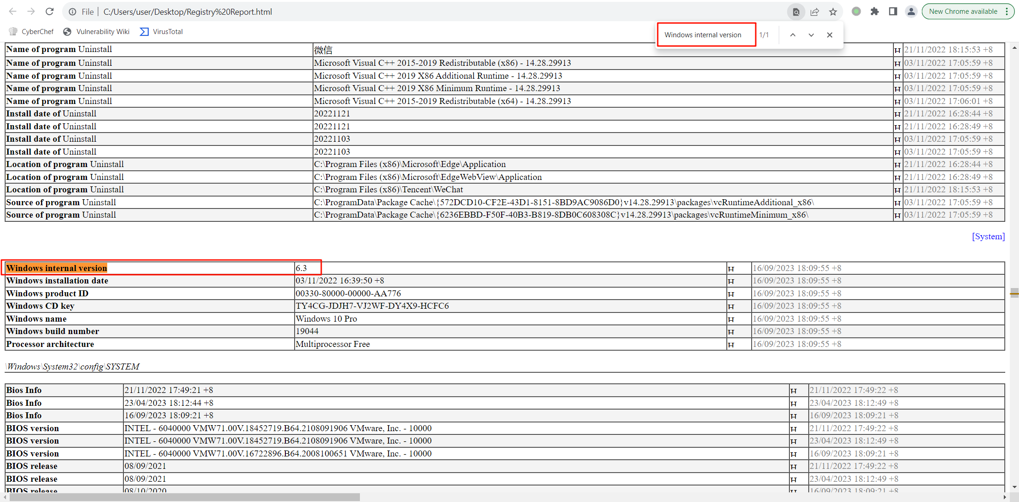1019x502 pixels.
Task: Open the VirusTotal bookmark
Action: tap(162, 32)
